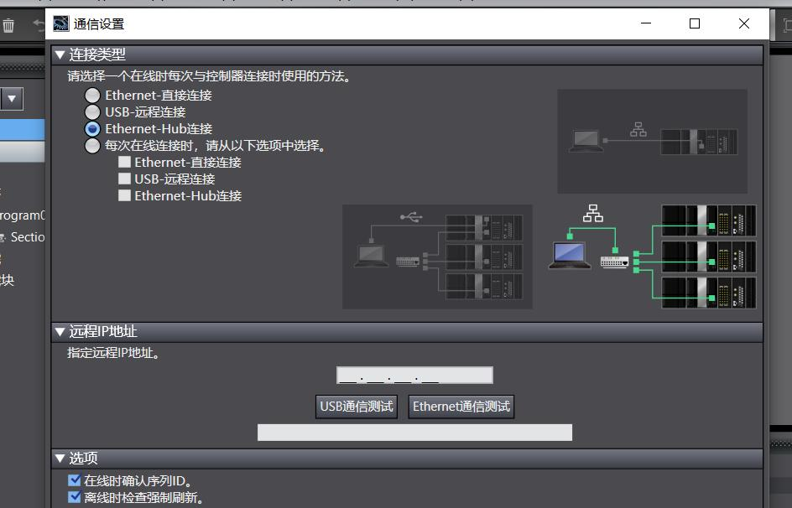
Task: Click the remote IP address input field
Action: tap(414, 376)
